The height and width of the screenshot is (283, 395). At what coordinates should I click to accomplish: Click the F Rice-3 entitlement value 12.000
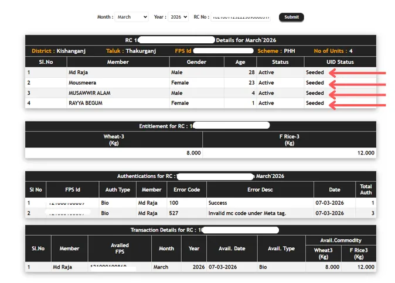[365, 153]
